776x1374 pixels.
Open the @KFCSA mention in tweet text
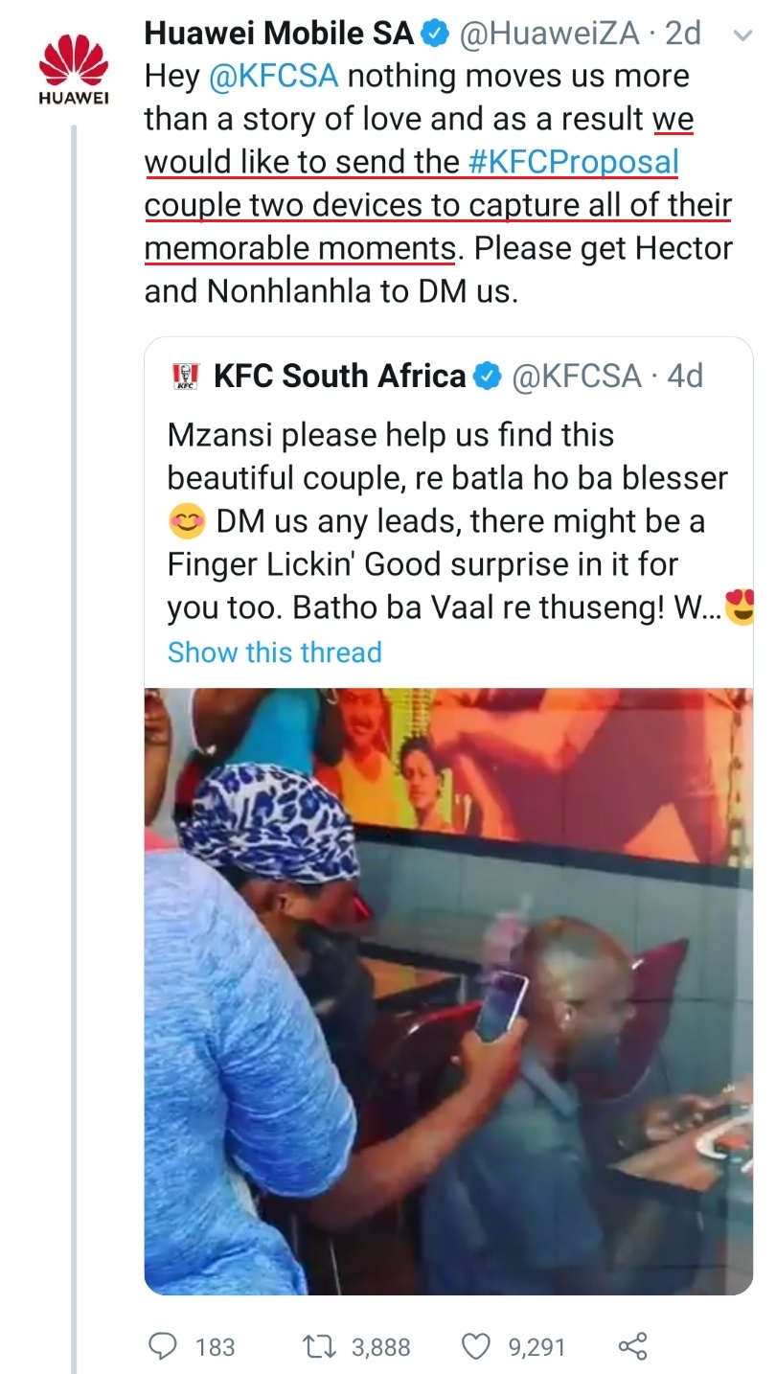(x=273, y=76)
